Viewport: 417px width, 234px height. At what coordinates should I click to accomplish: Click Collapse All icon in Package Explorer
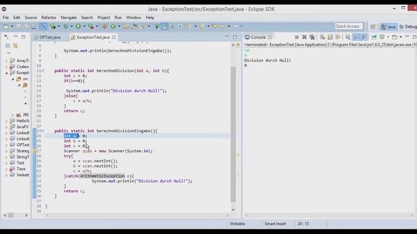(8, 46)
